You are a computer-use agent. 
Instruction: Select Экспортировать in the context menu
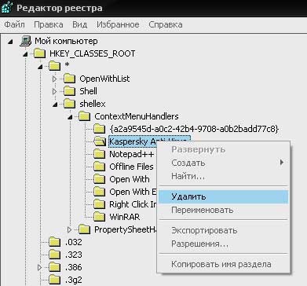coord(204,230)
